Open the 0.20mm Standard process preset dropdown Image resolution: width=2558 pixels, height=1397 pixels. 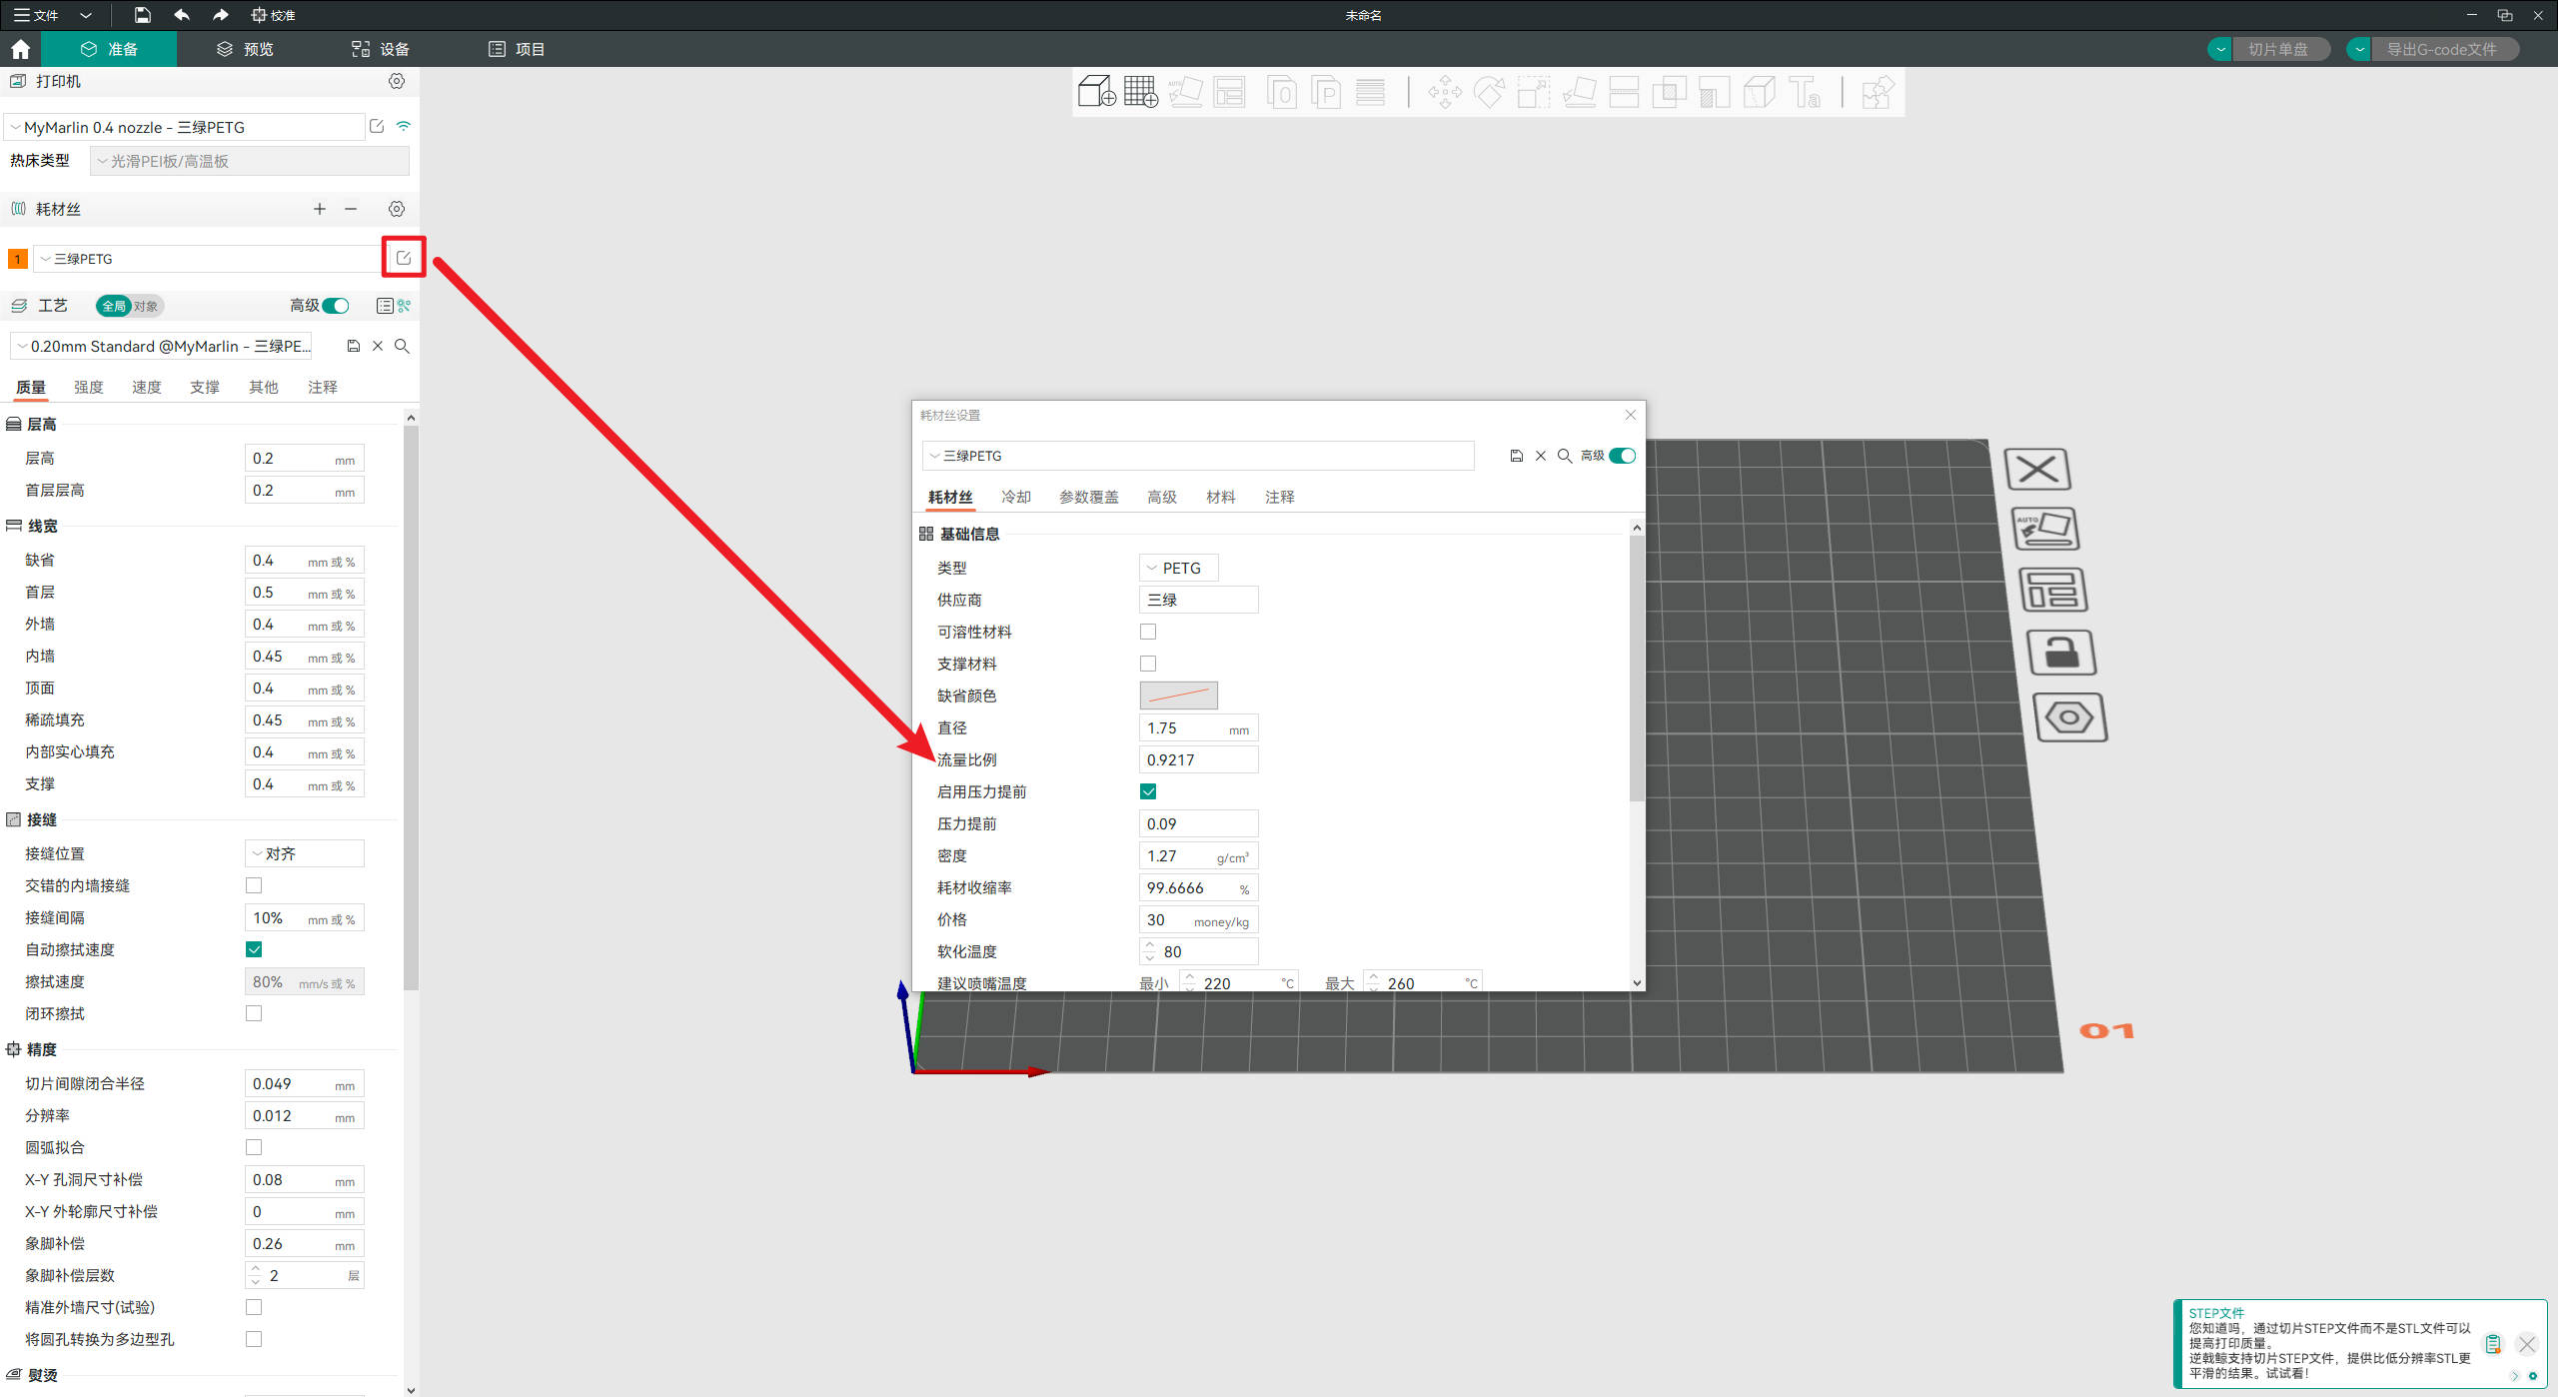(x=162, y=346)
